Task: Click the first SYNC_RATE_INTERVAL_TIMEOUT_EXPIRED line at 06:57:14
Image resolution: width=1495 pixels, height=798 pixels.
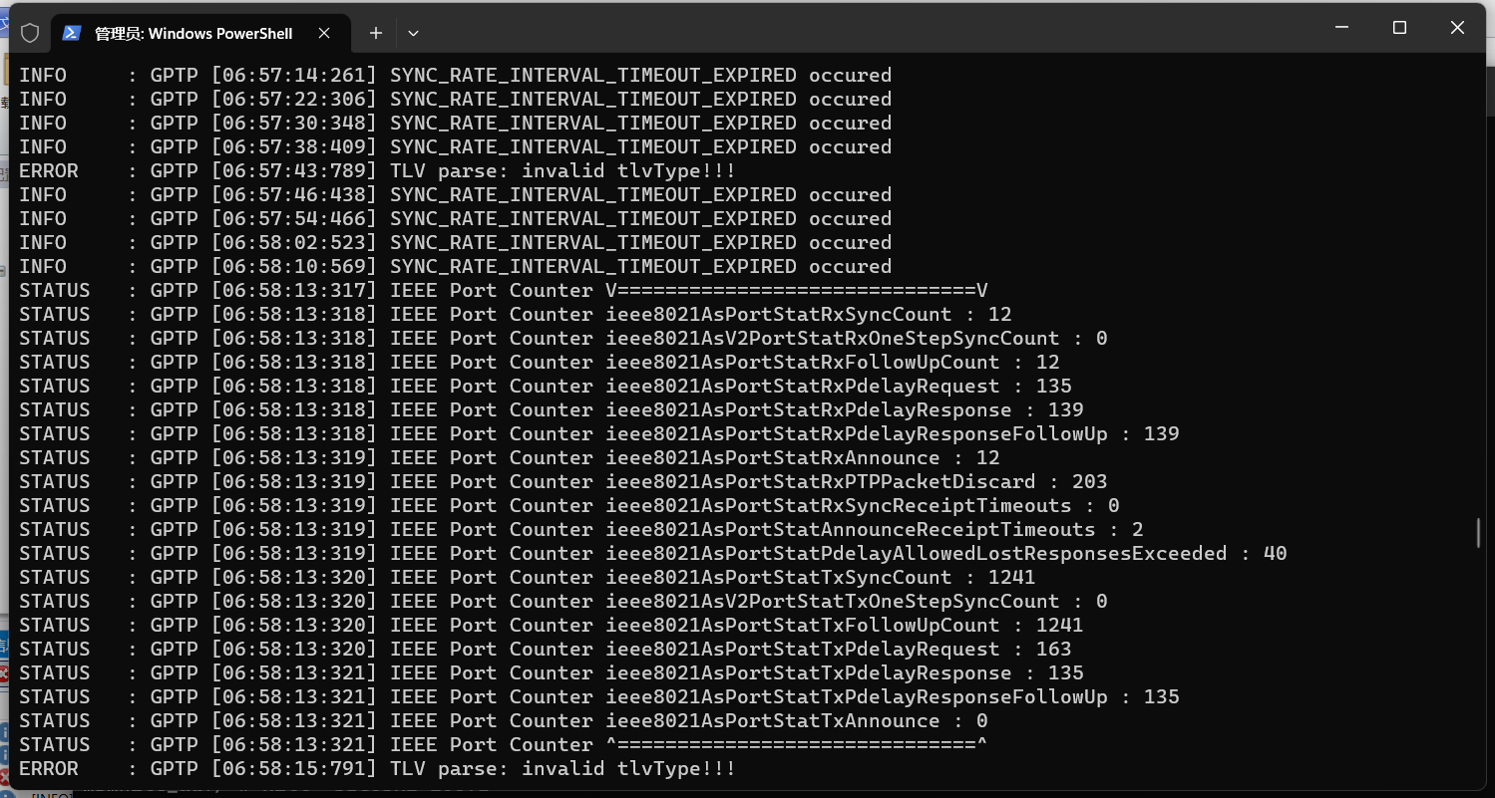Action: (456, 75)
